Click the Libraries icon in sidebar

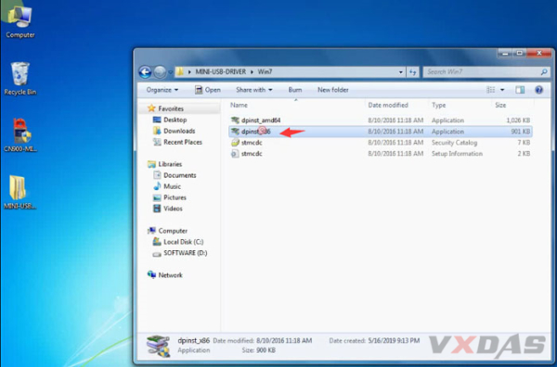[x=151, y=164]
